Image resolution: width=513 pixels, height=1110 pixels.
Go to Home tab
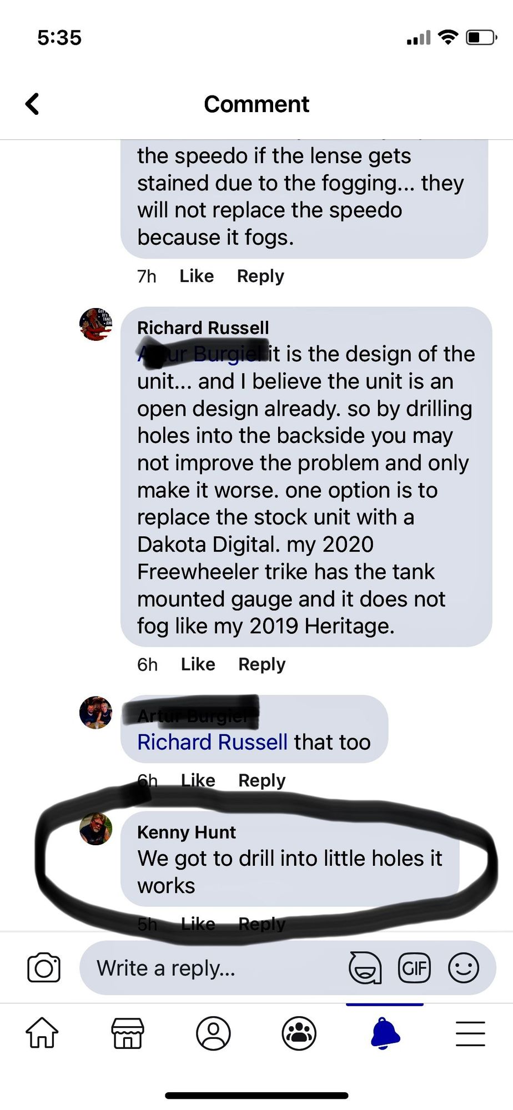[42, 1033]
